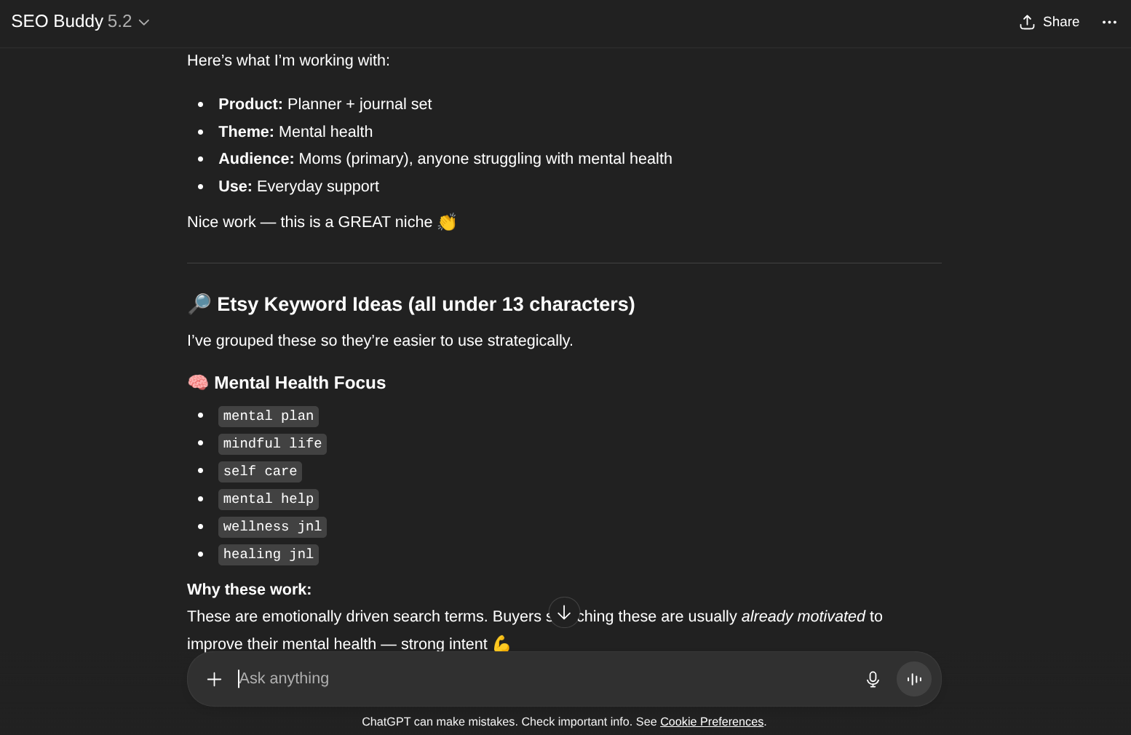Click the chevron next to 5.2
This screenshot has height=735, width=1131.
[144, 23]
